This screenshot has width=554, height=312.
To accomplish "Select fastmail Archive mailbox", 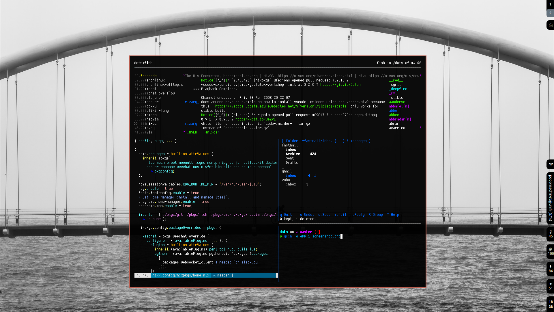I will [293, 154].
